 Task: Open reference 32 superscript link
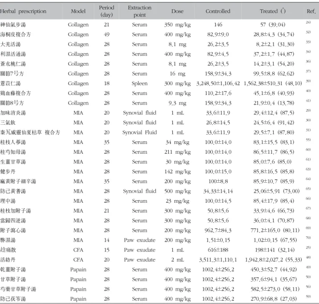coord(308,32)
